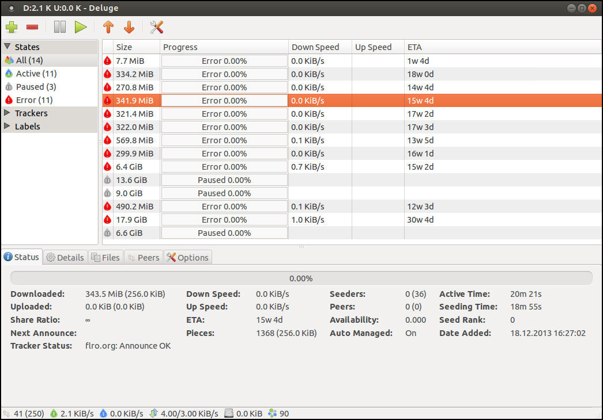The image size is (603, 420).
Task: Filter torrents by Paused (3)
Action: [x=36, y=87]
